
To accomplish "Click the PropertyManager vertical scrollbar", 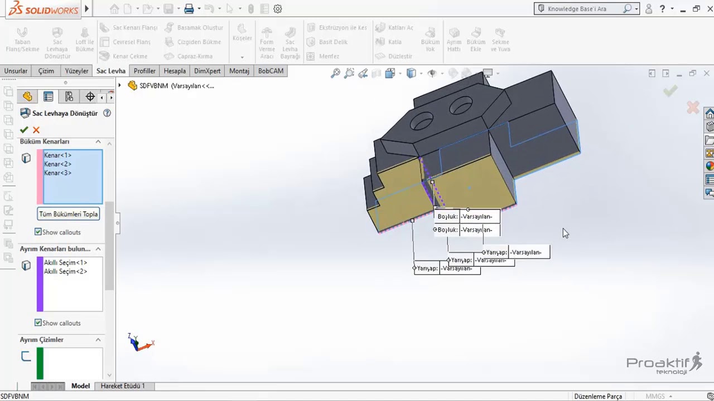I will tap(110, 245).
